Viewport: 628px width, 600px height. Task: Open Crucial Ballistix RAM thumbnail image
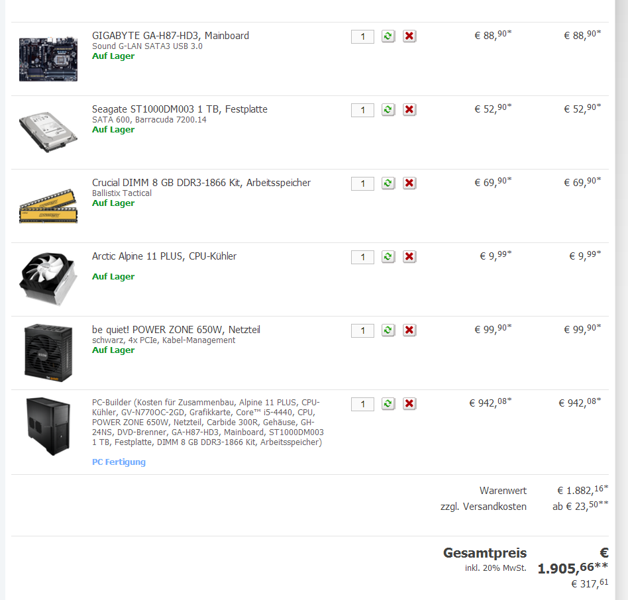click(x=48, y=206)
